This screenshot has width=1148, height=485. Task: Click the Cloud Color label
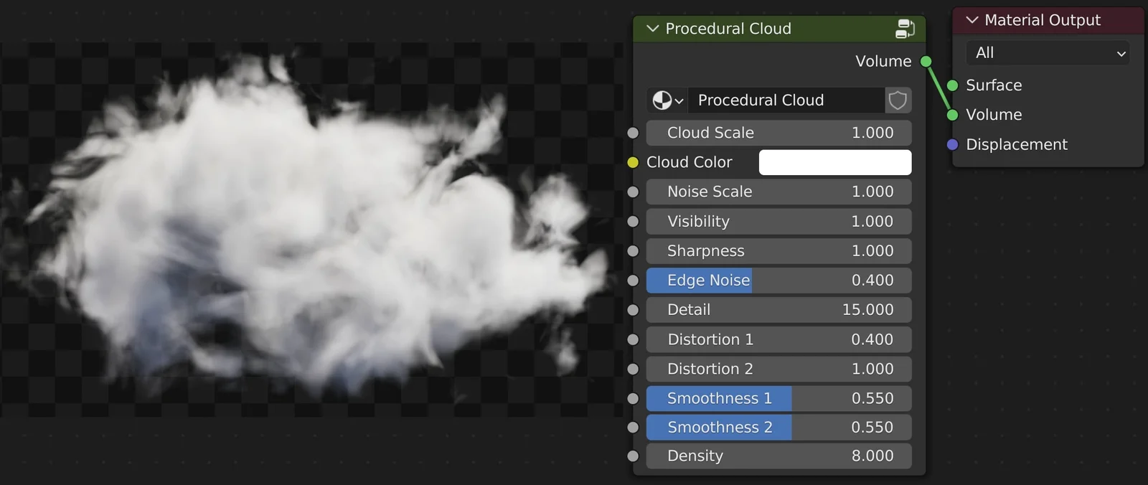690,162
